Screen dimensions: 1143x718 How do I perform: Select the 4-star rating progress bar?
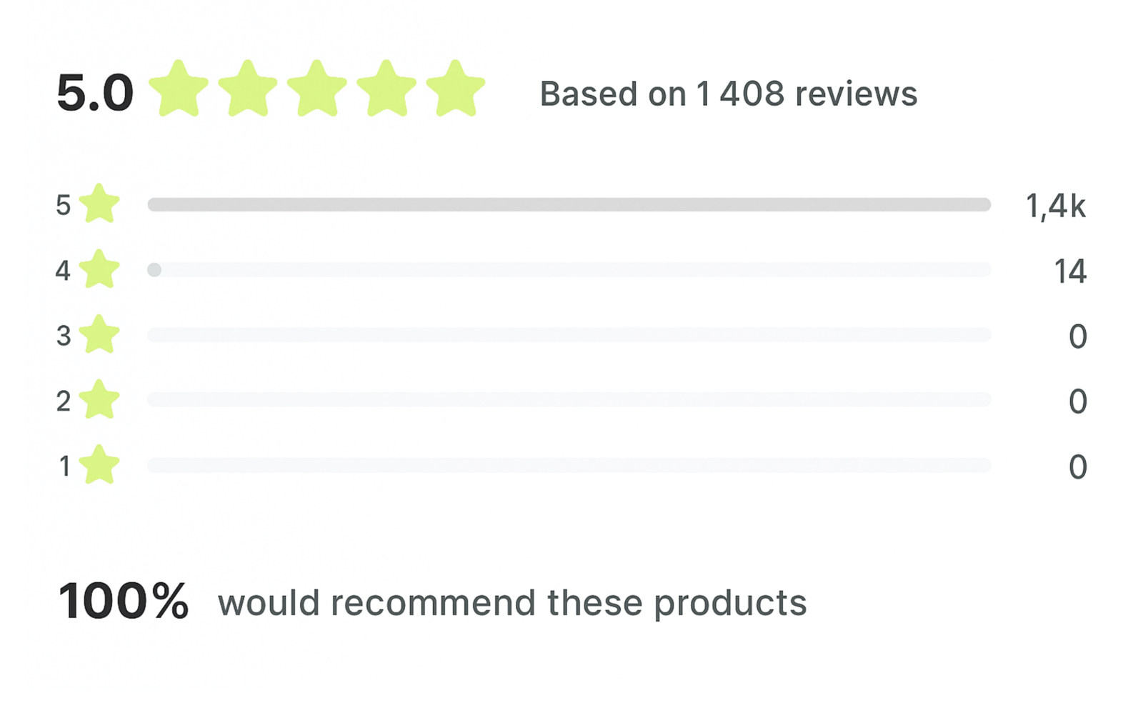coord(569,270)
